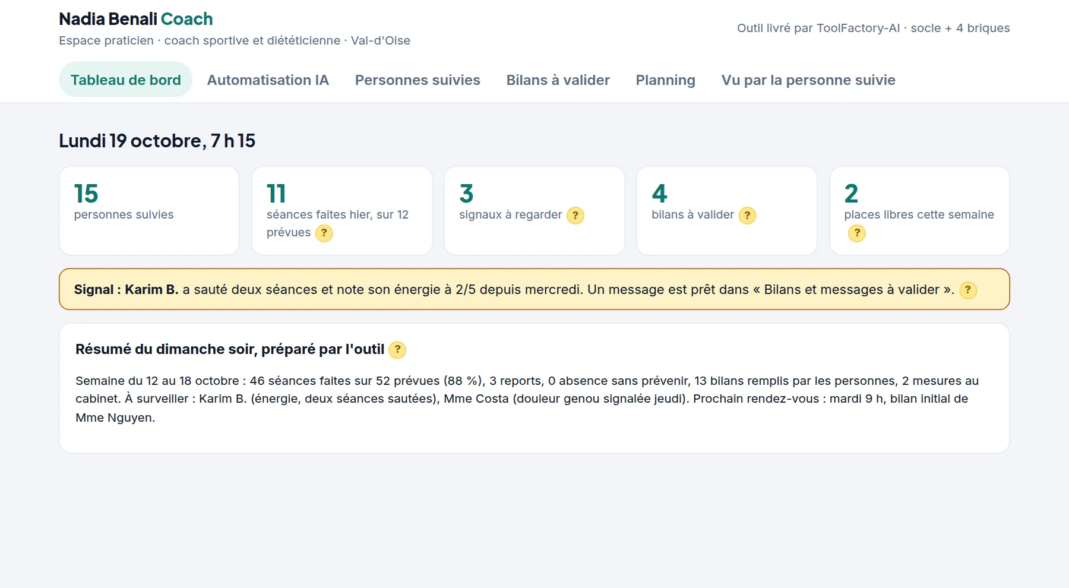Switch to Vu par la personne suivie tab
The height and width of the screenshot is (588, 1069).
pyautogui.click(x=808, y=80)
